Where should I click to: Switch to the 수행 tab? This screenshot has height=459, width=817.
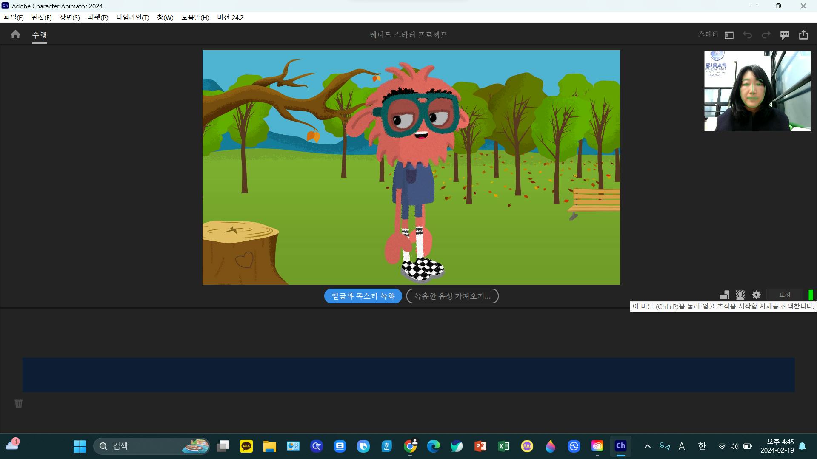pyautogui.click(x=39, y=35)
